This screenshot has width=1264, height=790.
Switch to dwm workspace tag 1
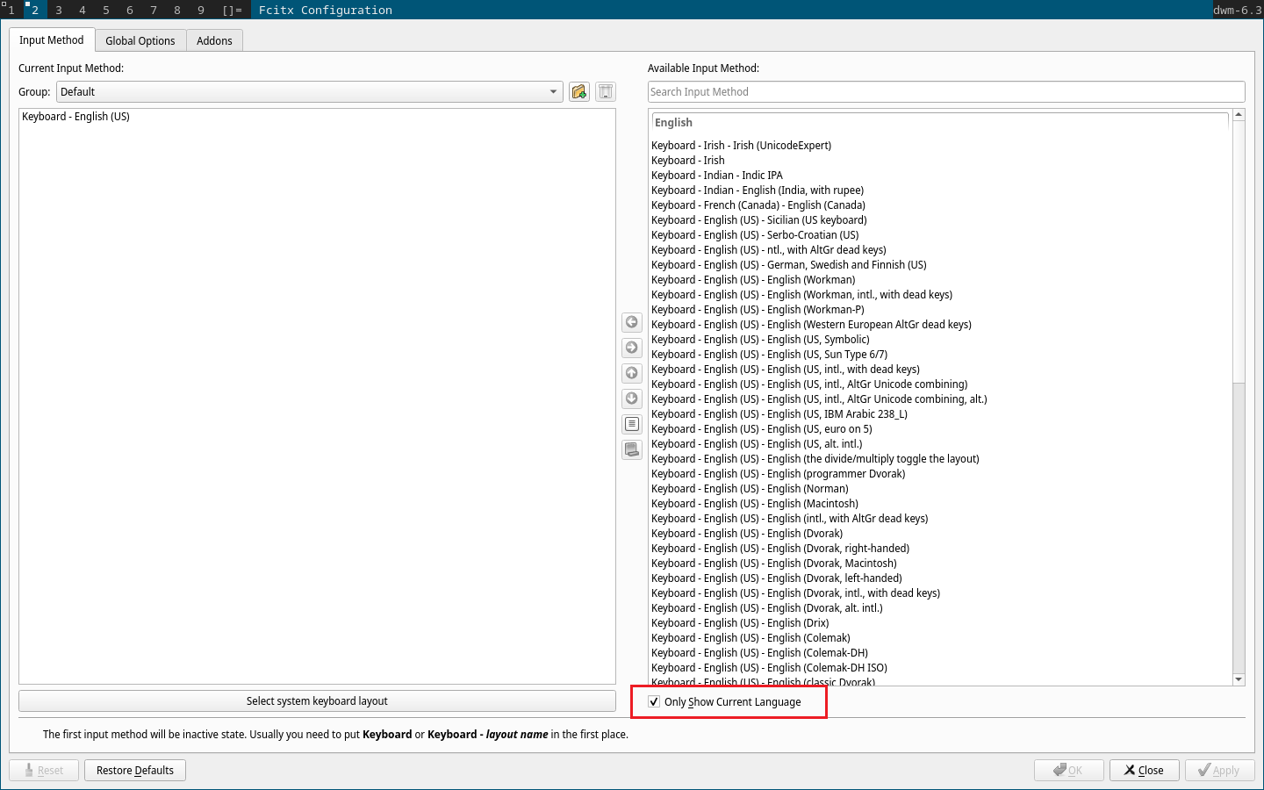coord(11,10)
